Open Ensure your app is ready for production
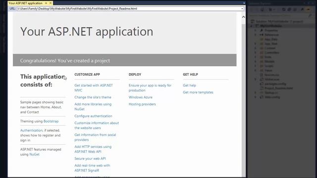Image resolution: width=317 pixels, height=178 pixels. coord(150,88)
